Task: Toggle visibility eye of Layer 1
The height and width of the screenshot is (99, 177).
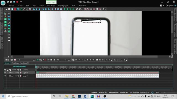Action: point(5,76)
